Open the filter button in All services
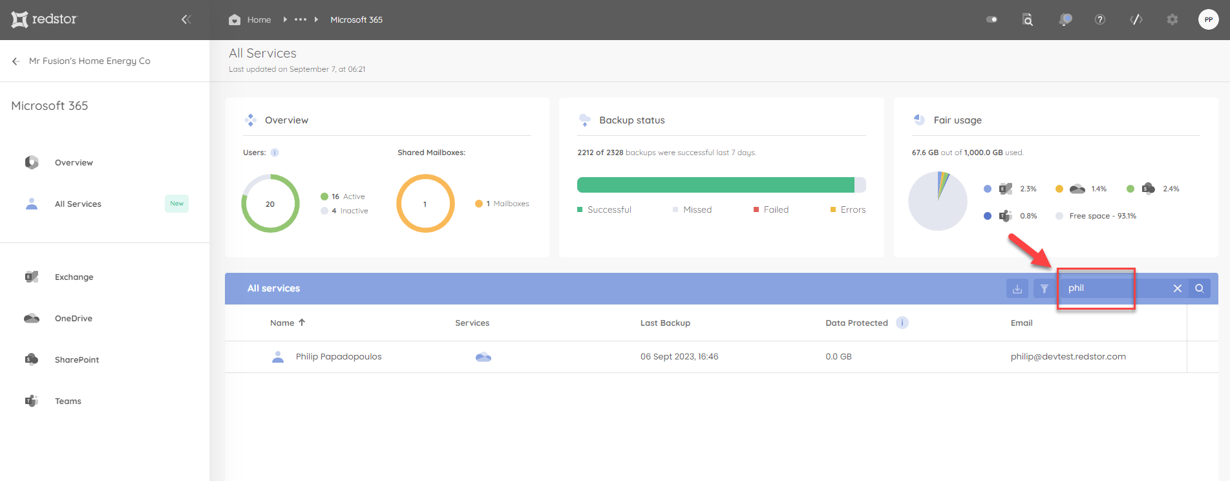1230x481 pixels. click(x=1044, y=288)
